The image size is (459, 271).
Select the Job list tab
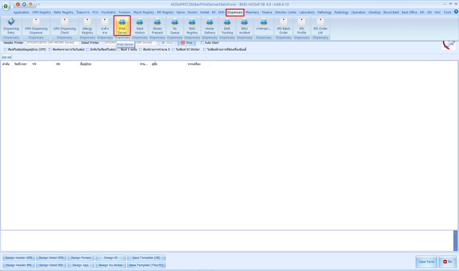[x=7, y=57]
